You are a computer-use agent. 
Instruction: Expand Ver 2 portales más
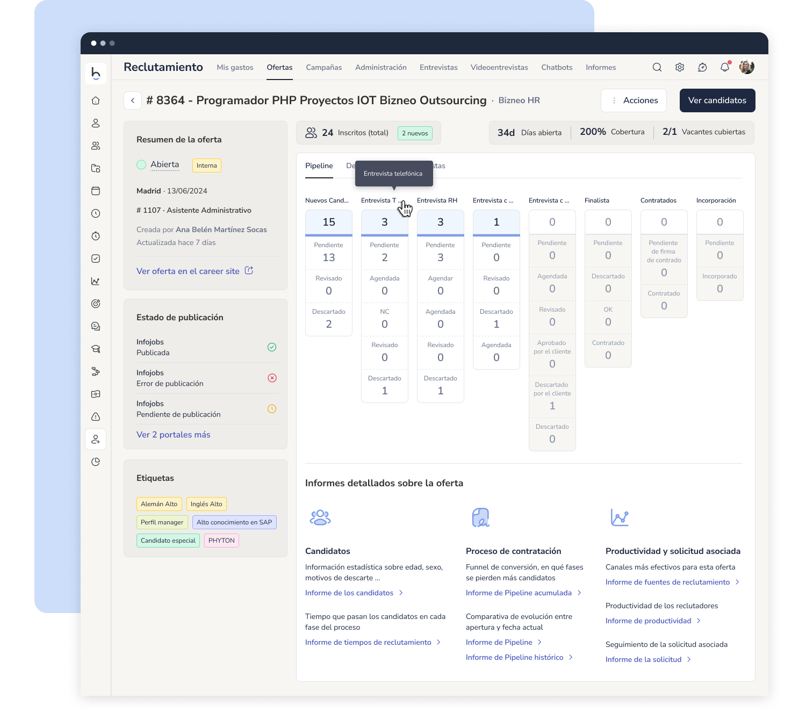tap(173, 435)
